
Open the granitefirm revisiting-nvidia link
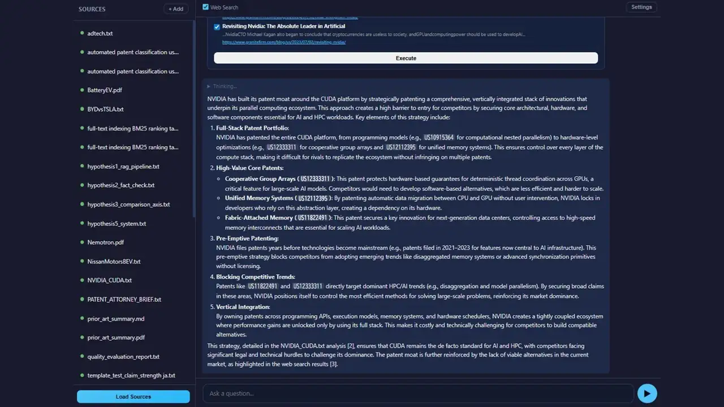(284, 42)
